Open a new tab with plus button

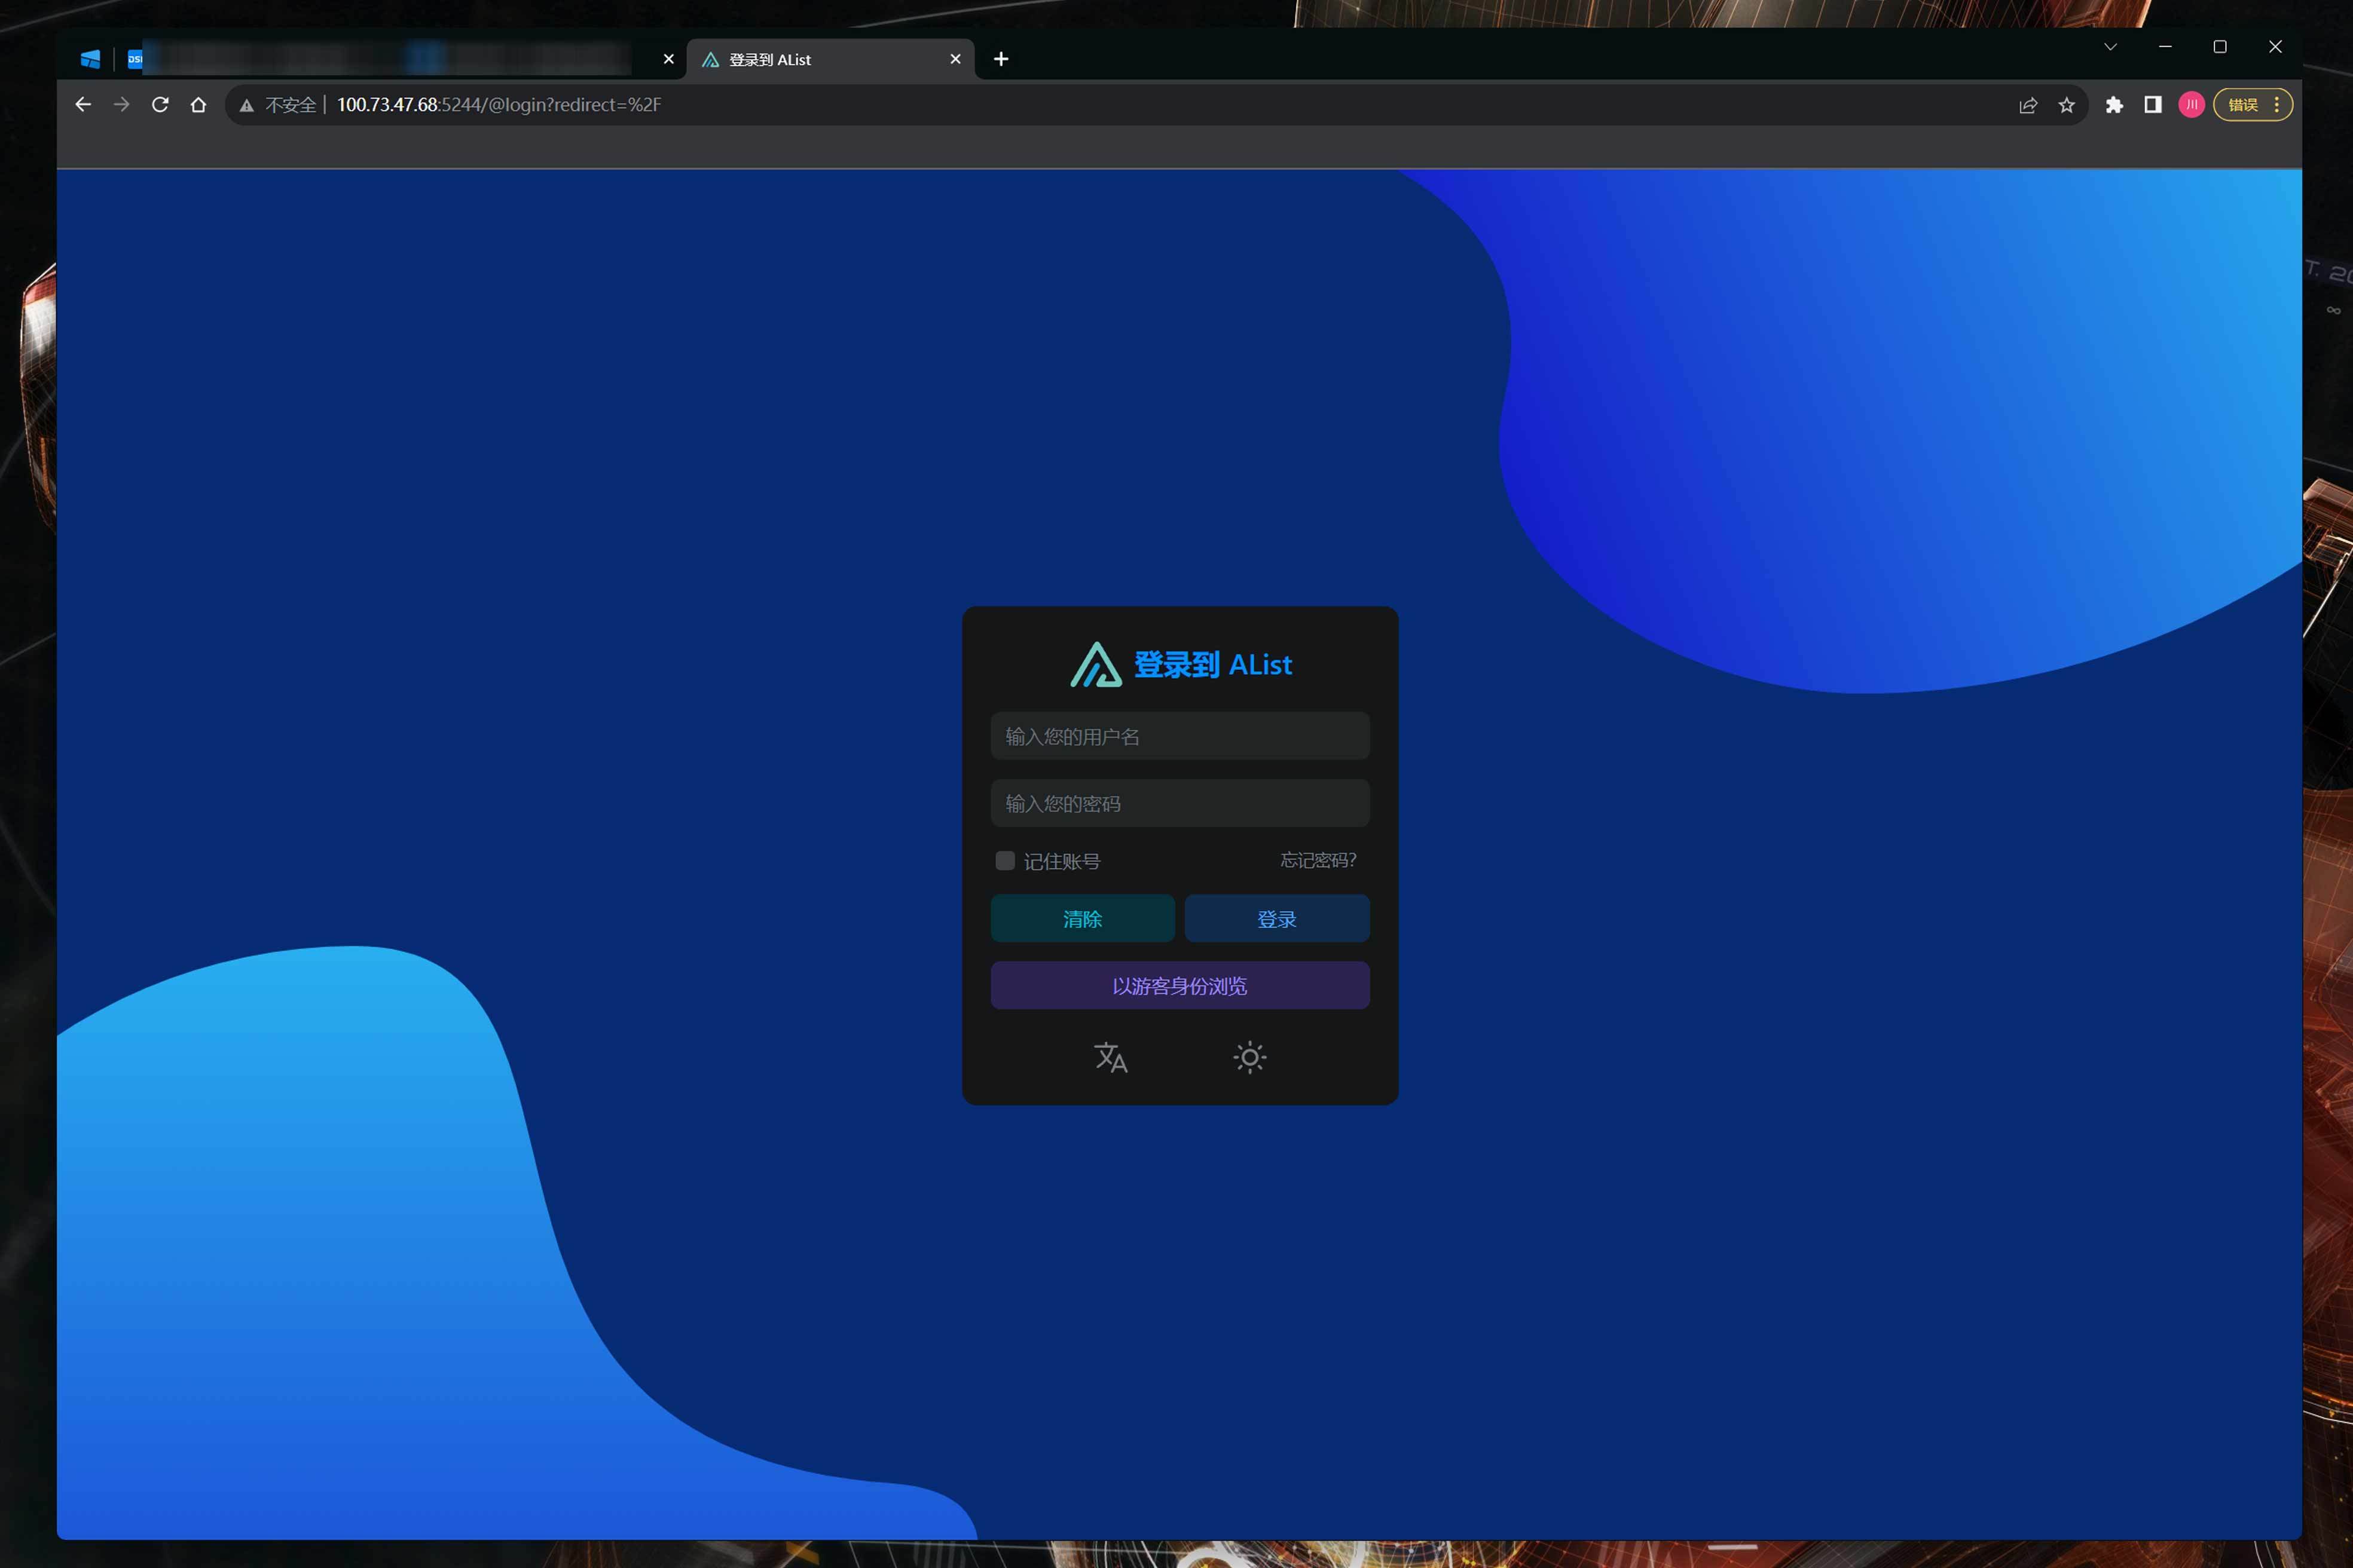pyautogui.click(x=1000, y=59)
